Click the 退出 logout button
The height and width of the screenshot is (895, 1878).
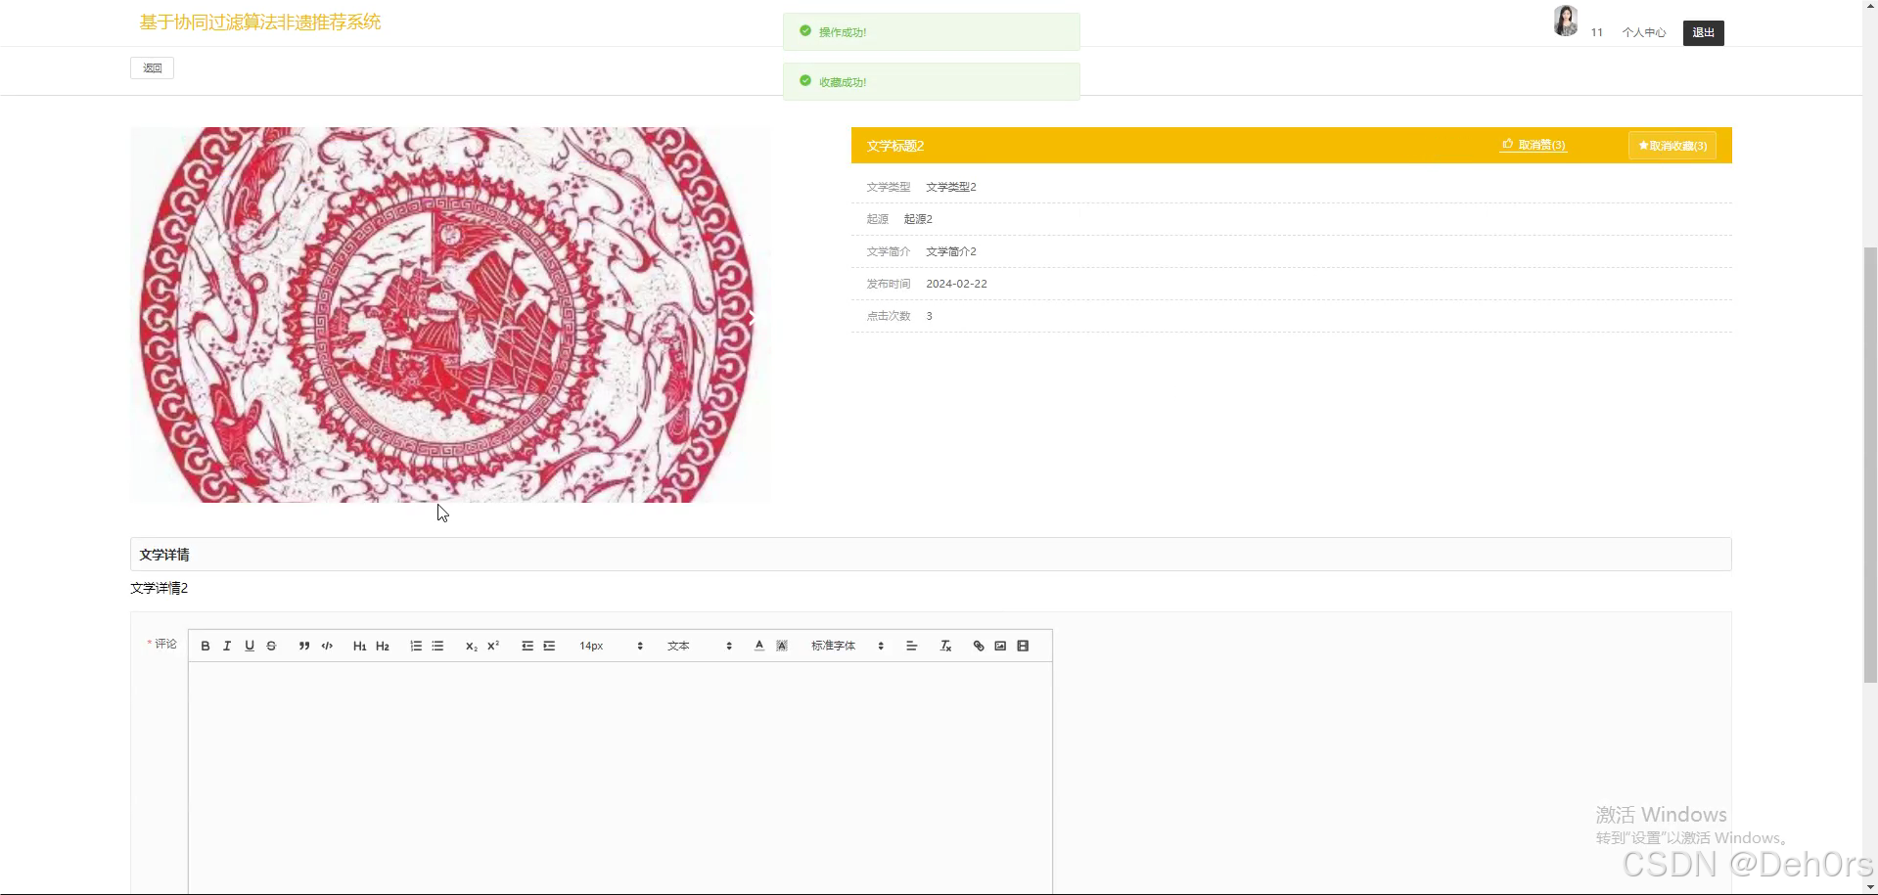pos(1704,33)
